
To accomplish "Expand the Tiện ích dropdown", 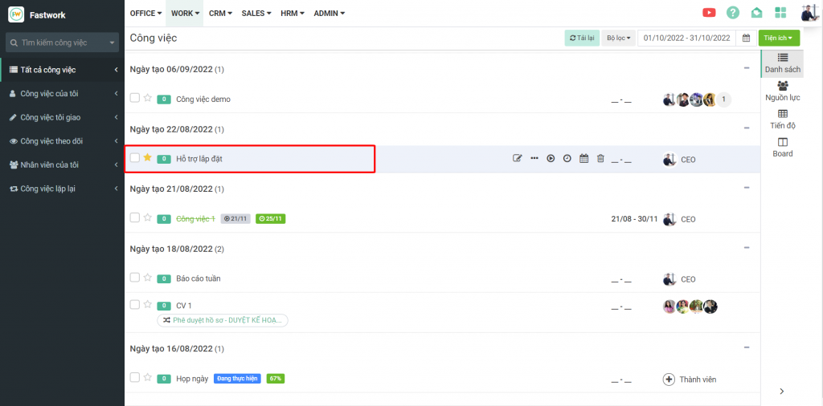I will pyautogui.click(x=779, y=38).
